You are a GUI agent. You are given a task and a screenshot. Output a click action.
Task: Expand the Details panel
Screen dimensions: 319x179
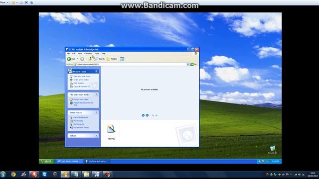coord(96,135)
